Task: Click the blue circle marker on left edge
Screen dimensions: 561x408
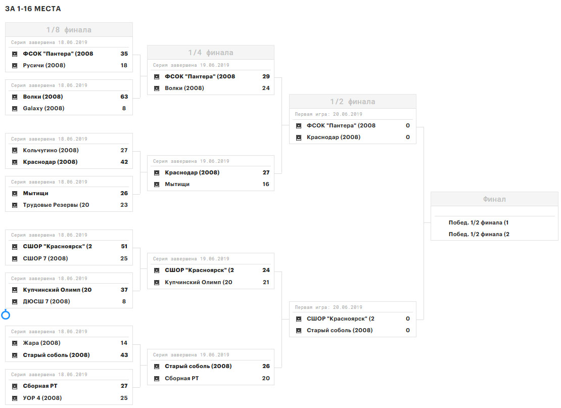Action: tap(6, 315)
